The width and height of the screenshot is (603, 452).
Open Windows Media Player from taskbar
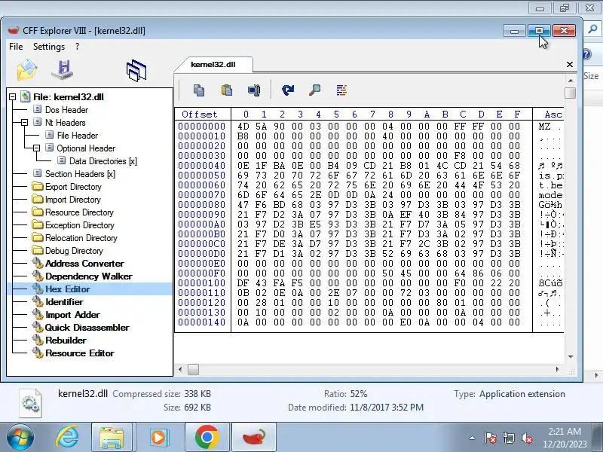click(159, 438)
